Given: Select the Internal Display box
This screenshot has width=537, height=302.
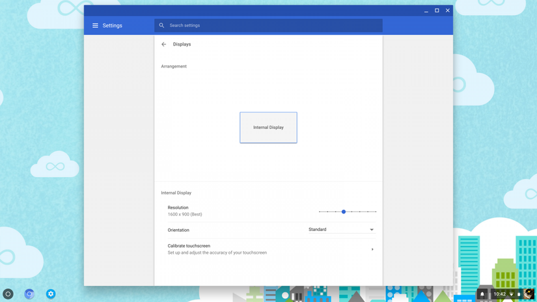Looking at the screenshot, I should [268, 128].
